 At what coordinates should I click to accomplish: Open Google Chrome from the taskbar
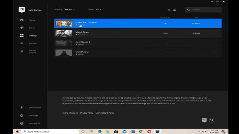click(x=141, y=131)
